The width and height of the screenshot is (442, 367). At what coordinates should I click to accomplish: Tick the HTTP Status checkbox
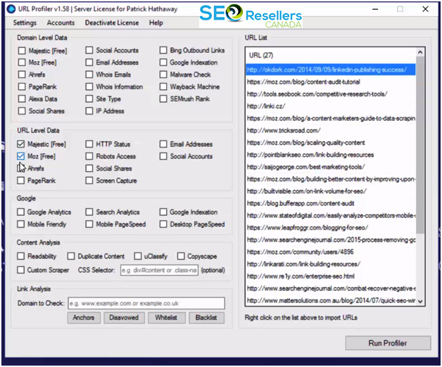coord(89,144)
